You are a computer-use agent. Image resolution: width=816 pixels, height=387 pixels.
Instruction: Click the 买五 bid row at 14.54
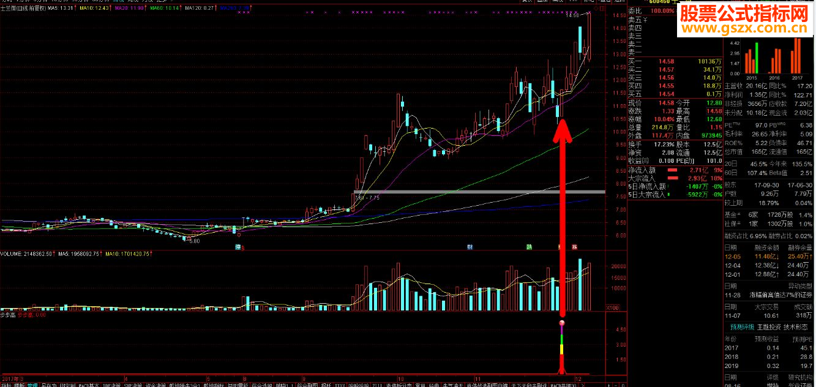tap(675, 94)
